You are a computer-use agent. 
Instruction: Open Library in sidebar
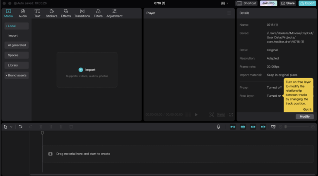click(x=17, y=65)
